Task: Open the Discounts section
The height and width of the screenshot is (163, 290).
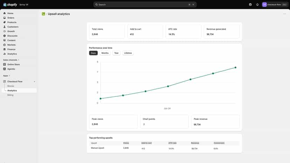Action: (12, 36)
